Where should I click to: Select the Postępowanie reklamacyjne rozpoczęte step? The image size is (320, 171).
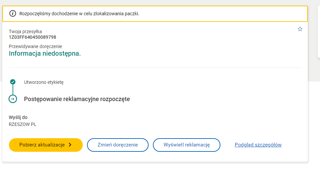(77, 99)
